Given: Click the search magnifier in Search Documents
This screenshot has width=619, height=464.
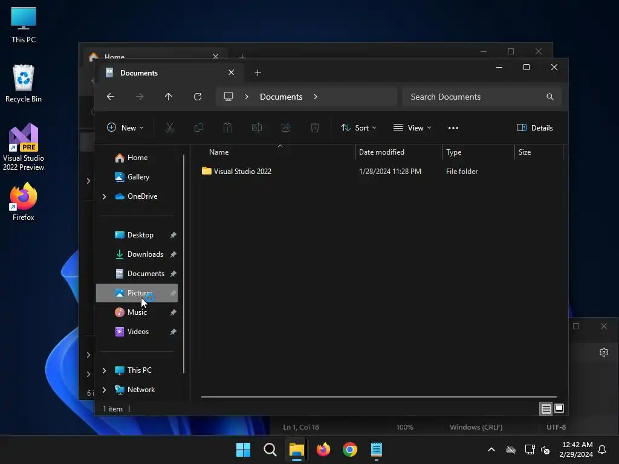Looking at the screenshot, I should [x=550, y=97].
